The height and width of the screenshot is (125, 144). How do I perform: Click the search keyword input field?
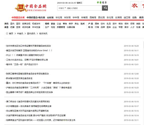click(x=84, y=8)
